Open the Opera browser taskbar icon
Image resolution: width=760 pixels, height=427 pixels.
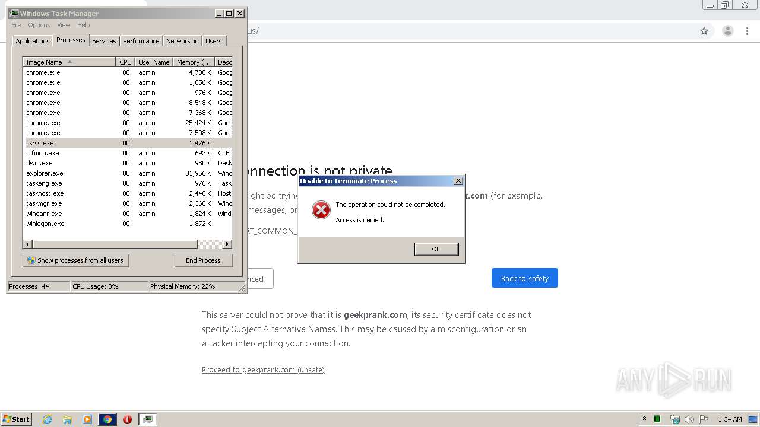[x=127, y=419]
